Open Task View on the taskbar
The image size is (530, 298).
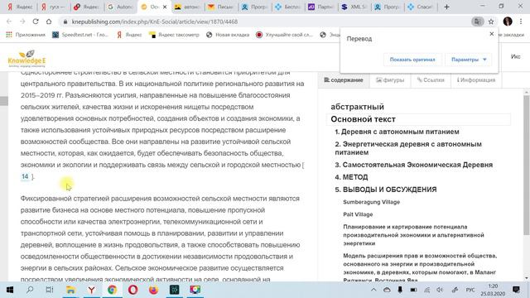(x=50, y=290)
